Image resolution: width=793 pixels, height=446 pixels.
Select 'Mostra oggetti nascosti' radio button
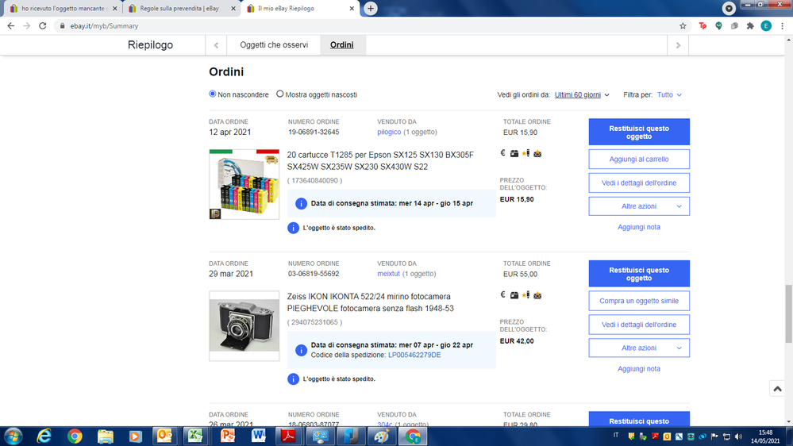pyautogui.click(x=279, y=94)
